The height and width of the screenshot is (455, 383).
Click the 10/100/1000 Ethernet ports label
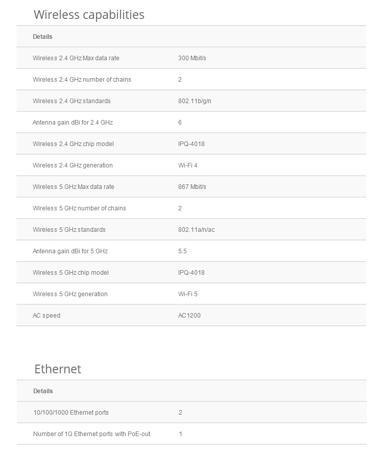tap(71, 413)
